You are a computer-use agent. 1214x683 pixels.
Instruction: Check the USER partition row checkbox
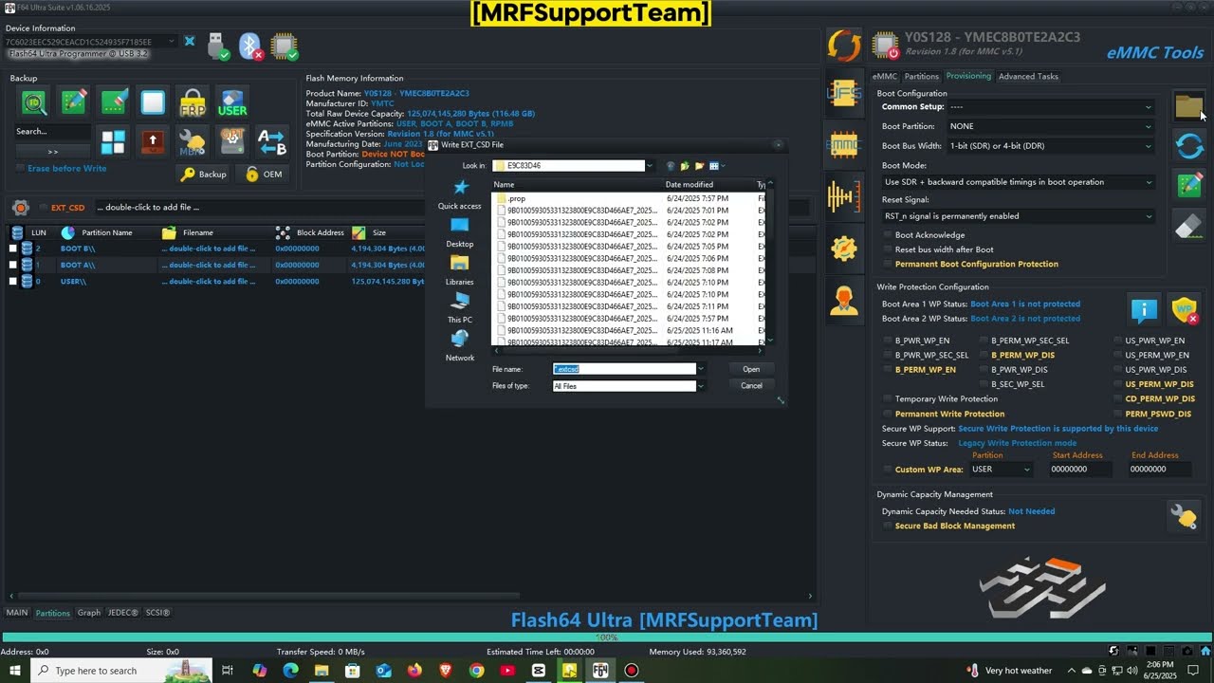point(13,282)
